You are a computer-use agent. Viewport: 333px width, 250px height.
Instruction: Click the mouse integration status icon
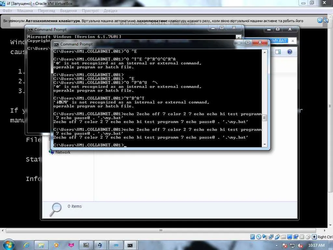(308, 237)
